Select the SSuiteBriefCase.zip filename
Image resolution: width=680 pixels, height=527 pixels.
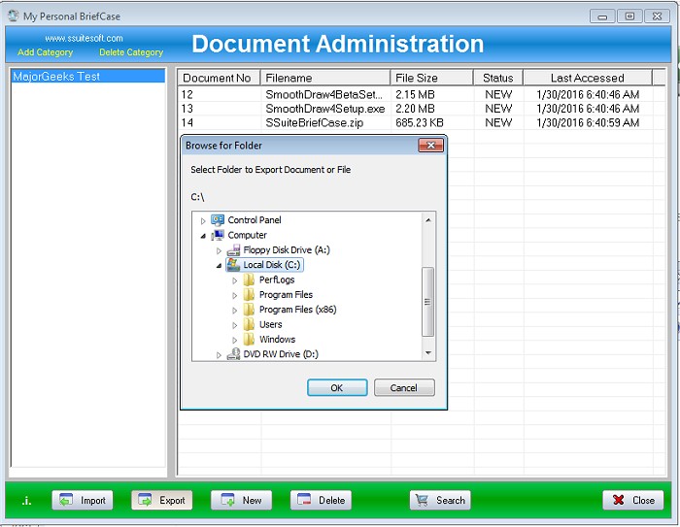[315, 122]
